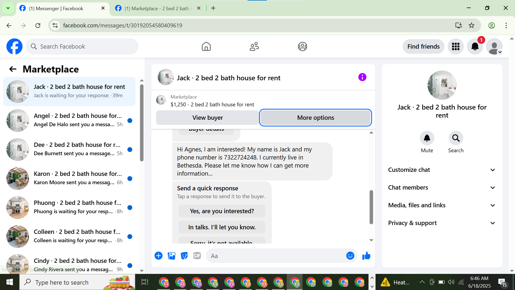Open the Marketplace listing $1,250 link
The width and height of the screenshot is (515, 290).
pyautogui.click(x=212, y=104)
